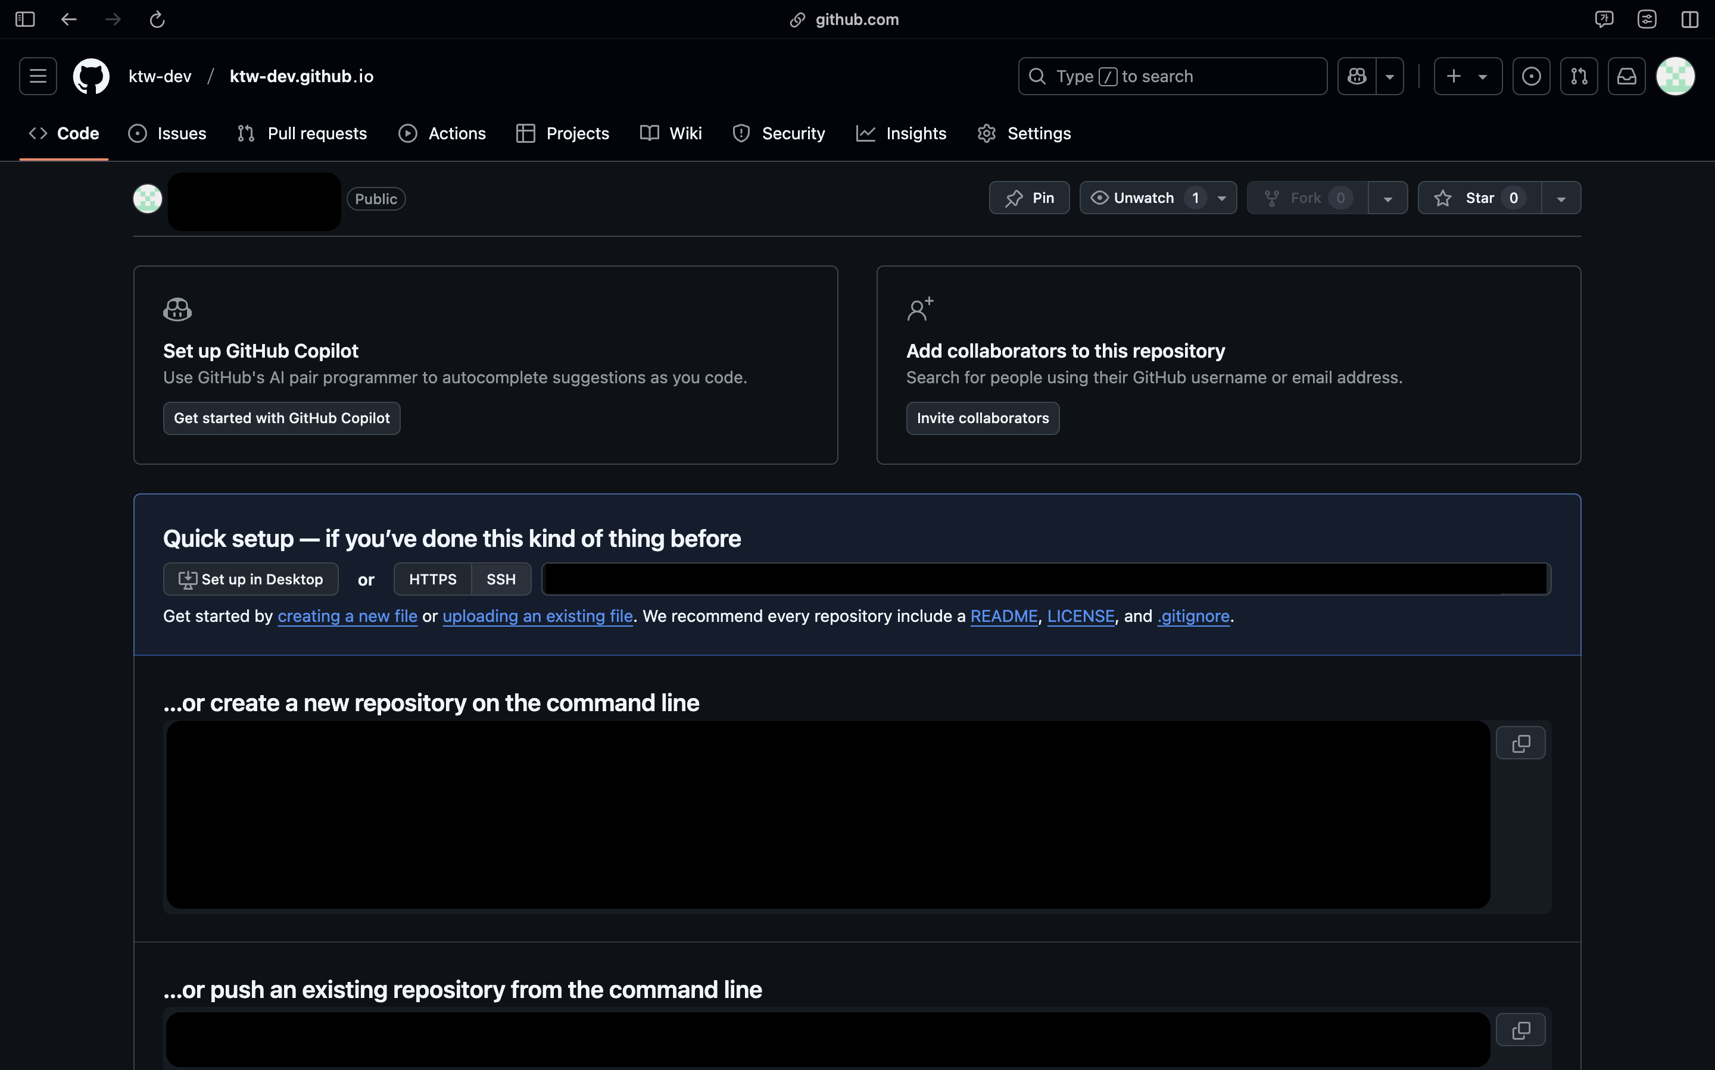
Task: Open the Create new plus menu
Action: [x=1468, y=76]
